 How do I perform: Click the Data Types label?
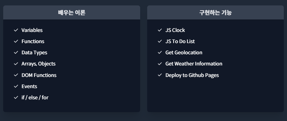pos(35,53)
